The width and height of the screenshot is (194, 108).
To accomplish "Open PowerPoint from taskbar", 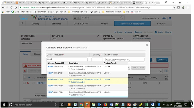I will pos(129,105).
